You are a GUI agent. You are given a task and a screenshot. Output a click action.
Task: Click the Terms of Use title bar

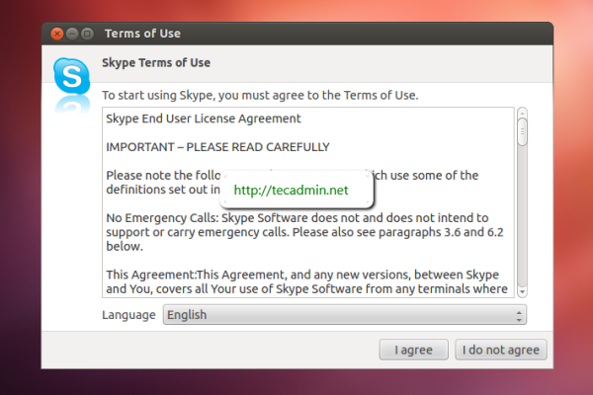pos(296,34)
